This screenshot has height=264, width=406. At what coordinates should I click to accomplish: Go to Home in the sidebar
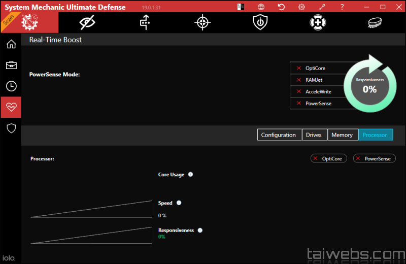tap(11, 44)
